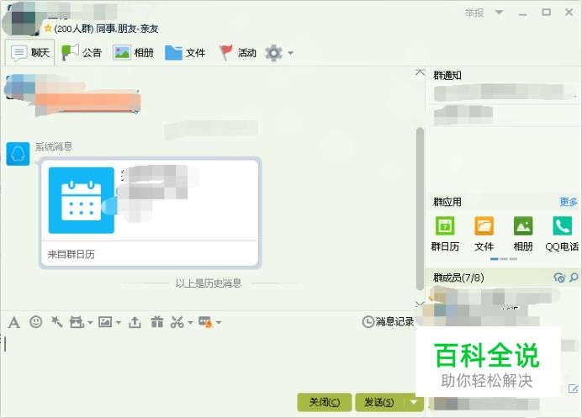
Task: Open the title bar dropdown arrow menu
Action: (x=500, y=13)
